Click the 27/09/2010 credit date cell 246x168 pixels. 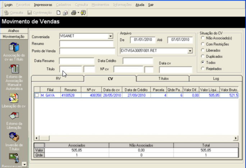coord(136,95)
